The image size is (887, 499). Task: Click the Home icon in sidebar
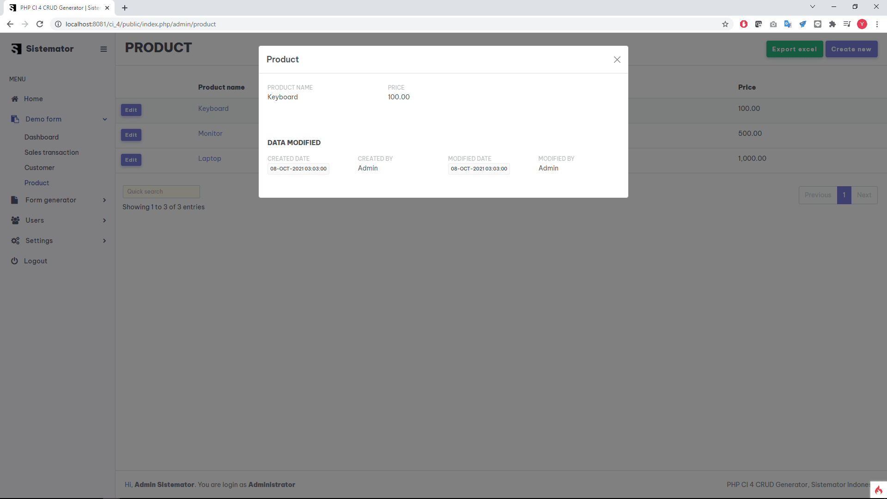coord(15,99)
